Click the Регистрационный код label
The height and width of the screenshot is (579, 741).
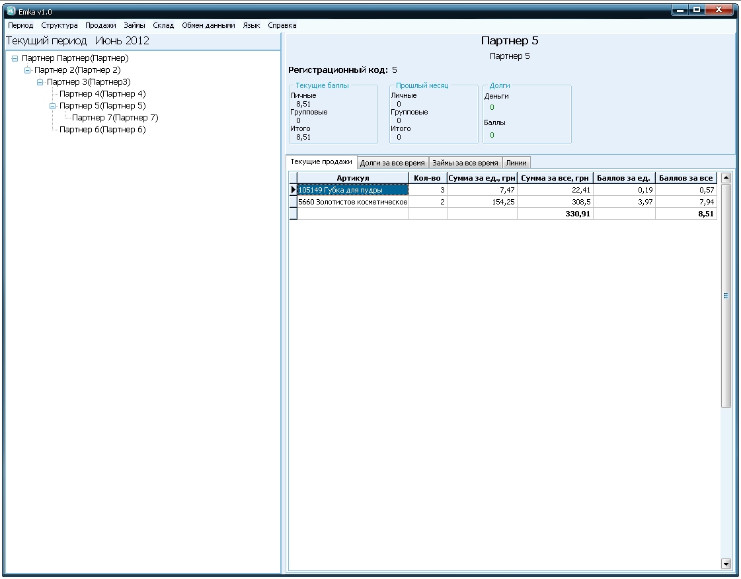(338, 70)
